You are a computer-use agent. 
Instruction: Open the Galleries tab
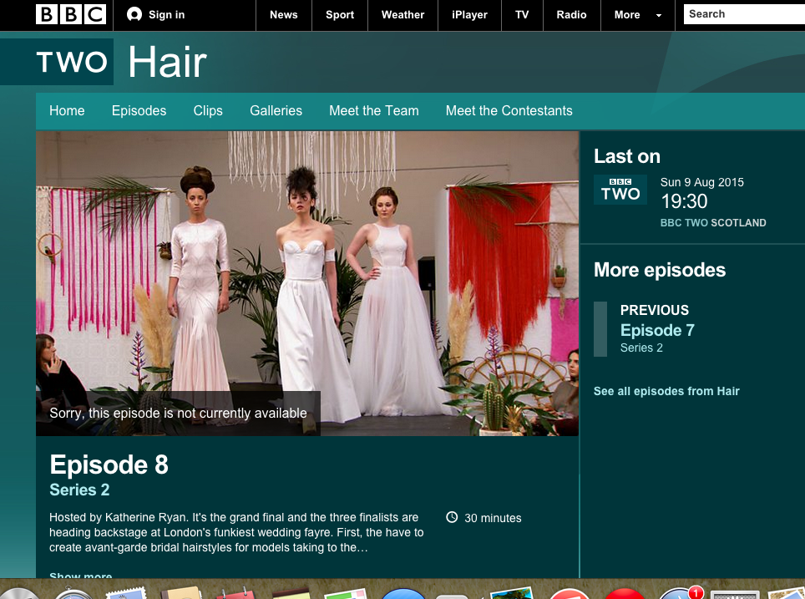276,110
